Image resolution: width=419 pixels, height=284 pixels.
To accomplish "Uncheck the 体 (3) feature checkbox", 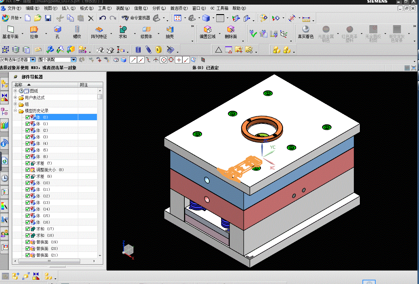I will click(x=28, y=137).
